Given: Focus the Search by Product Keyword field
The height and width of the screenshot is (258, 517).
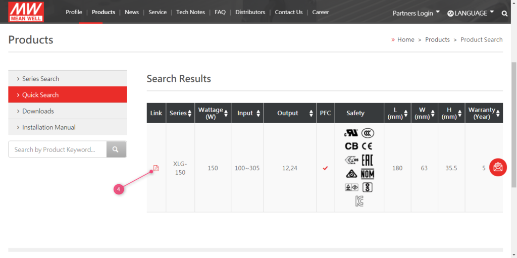Looking at the screenshot, I should [58, 149].
